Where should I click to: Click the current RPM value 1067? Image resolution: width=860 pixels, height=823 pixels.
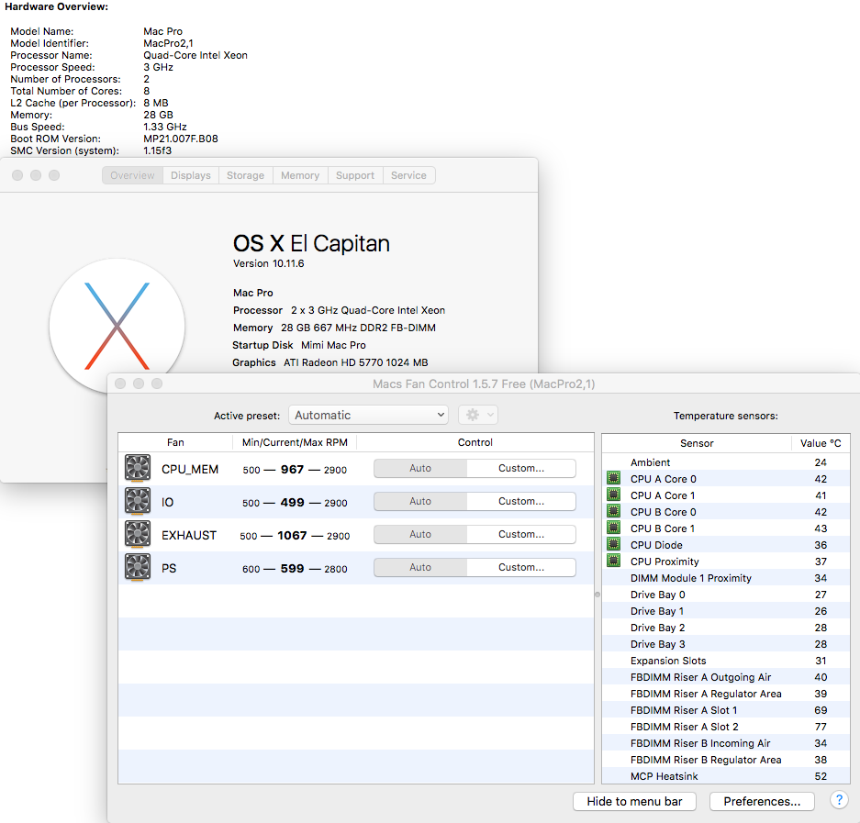pyautogui.click(x=293, y=535)
